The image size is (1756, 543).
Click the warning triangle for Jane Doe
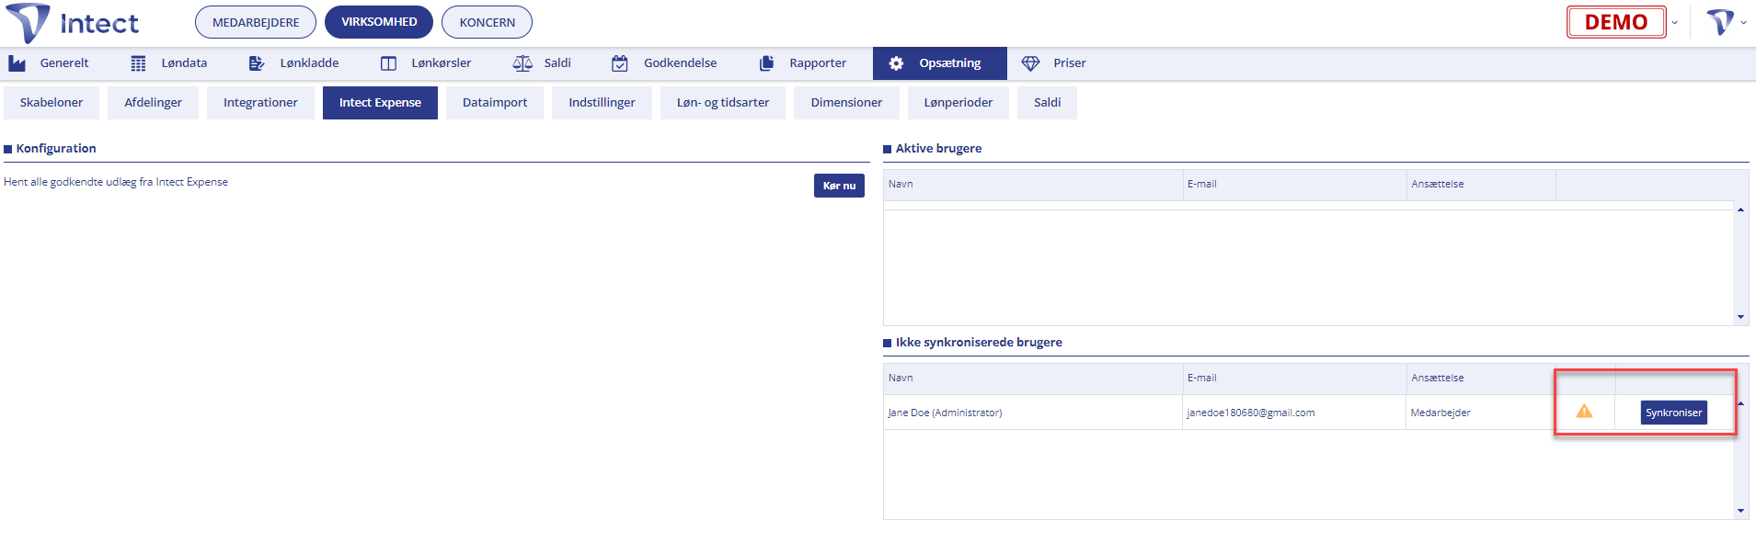(x=1584, y=412)
